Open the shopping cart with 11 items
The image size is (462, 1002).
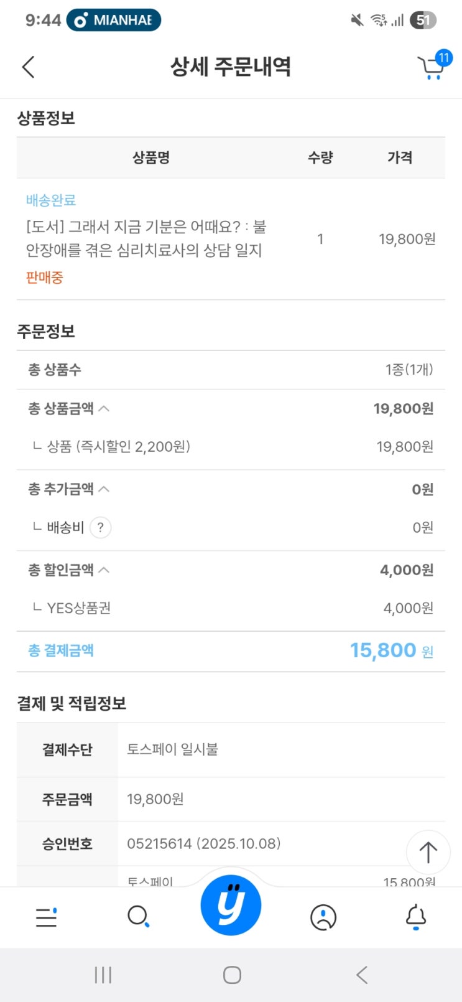pyautogui.click(x=432, y=67)
